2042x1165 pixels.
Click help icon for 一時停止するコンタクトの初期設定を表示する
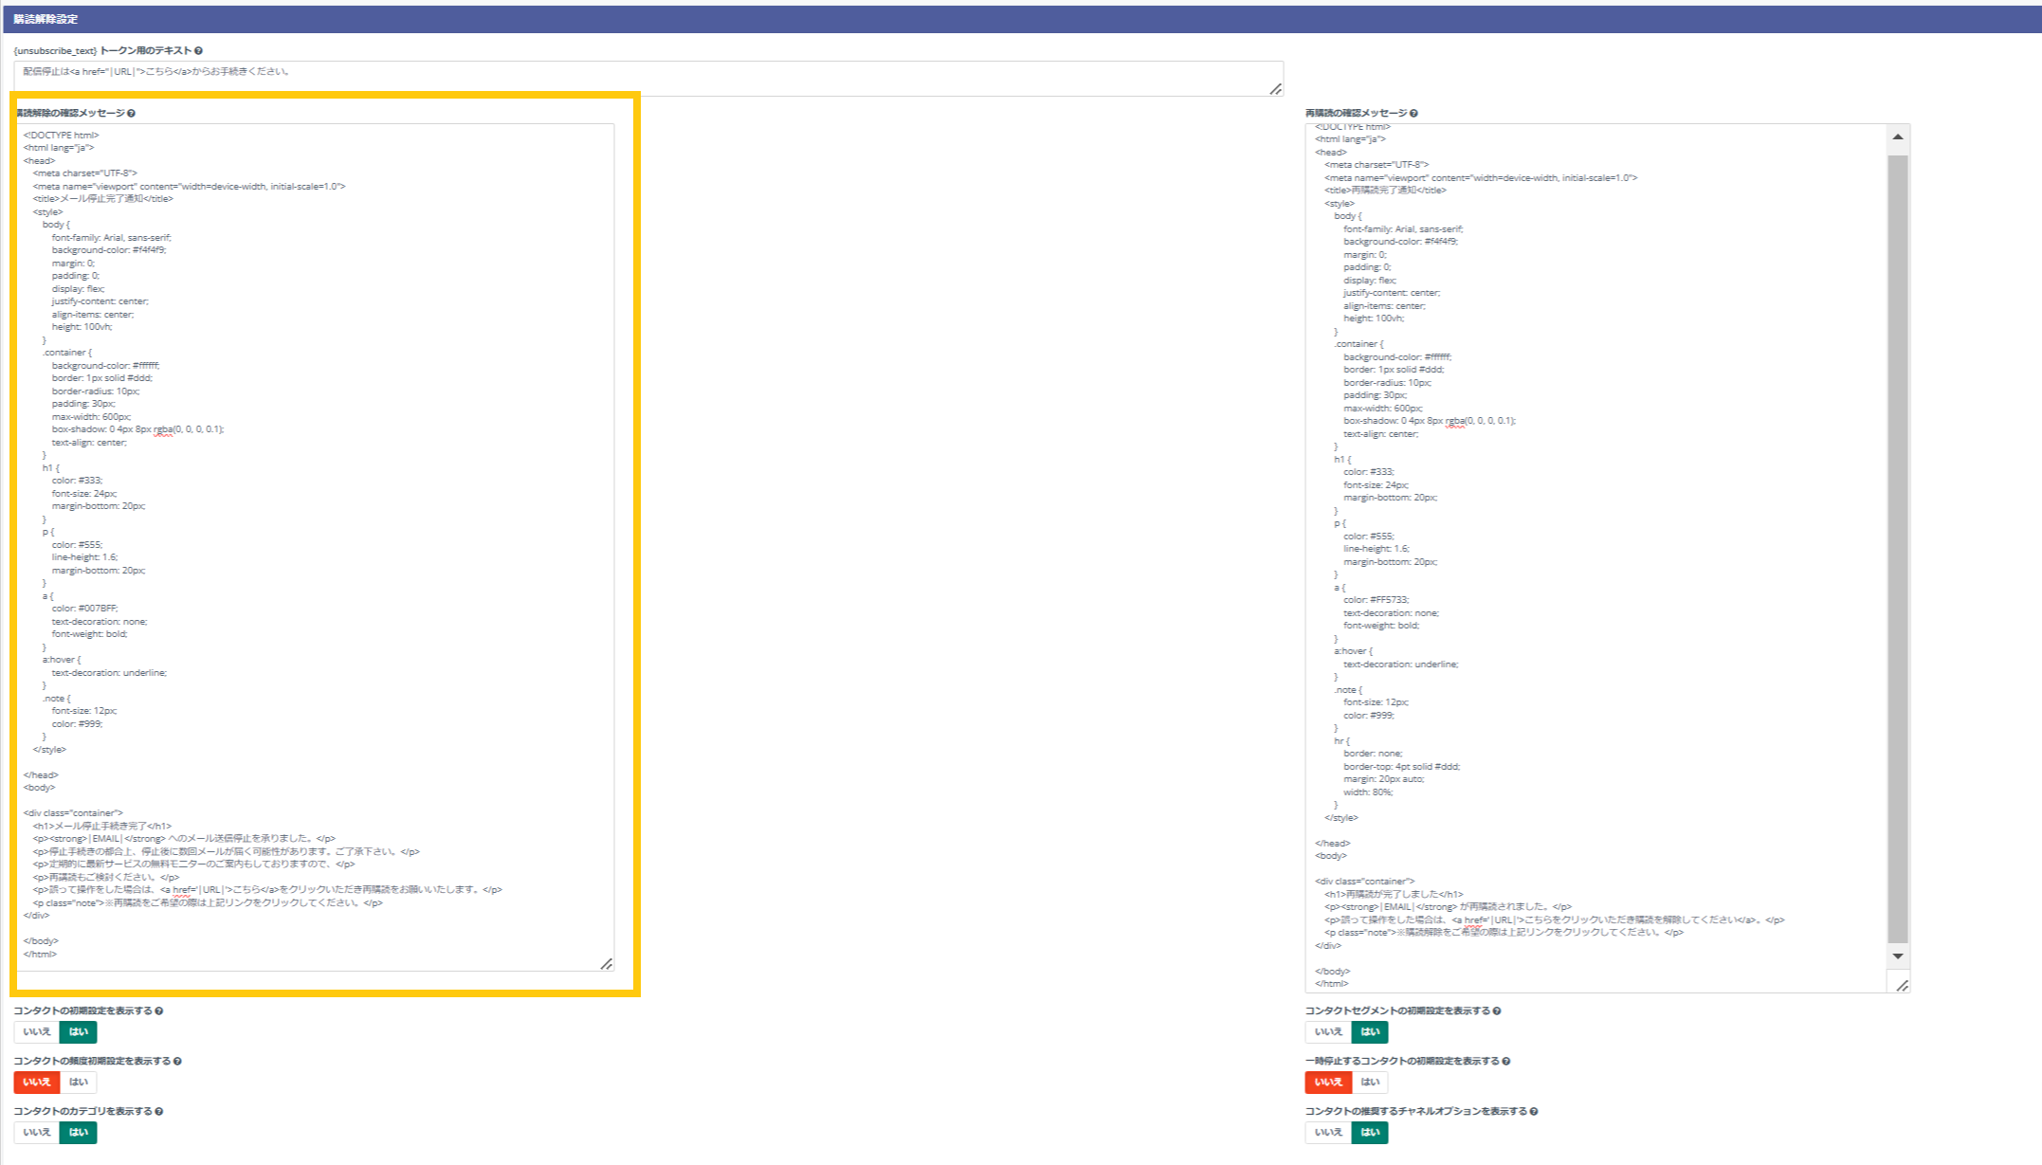[1506, 1062]
